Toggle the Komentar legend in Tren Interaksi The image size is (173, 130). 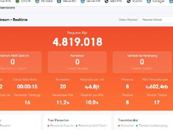(x=126, y=126)
